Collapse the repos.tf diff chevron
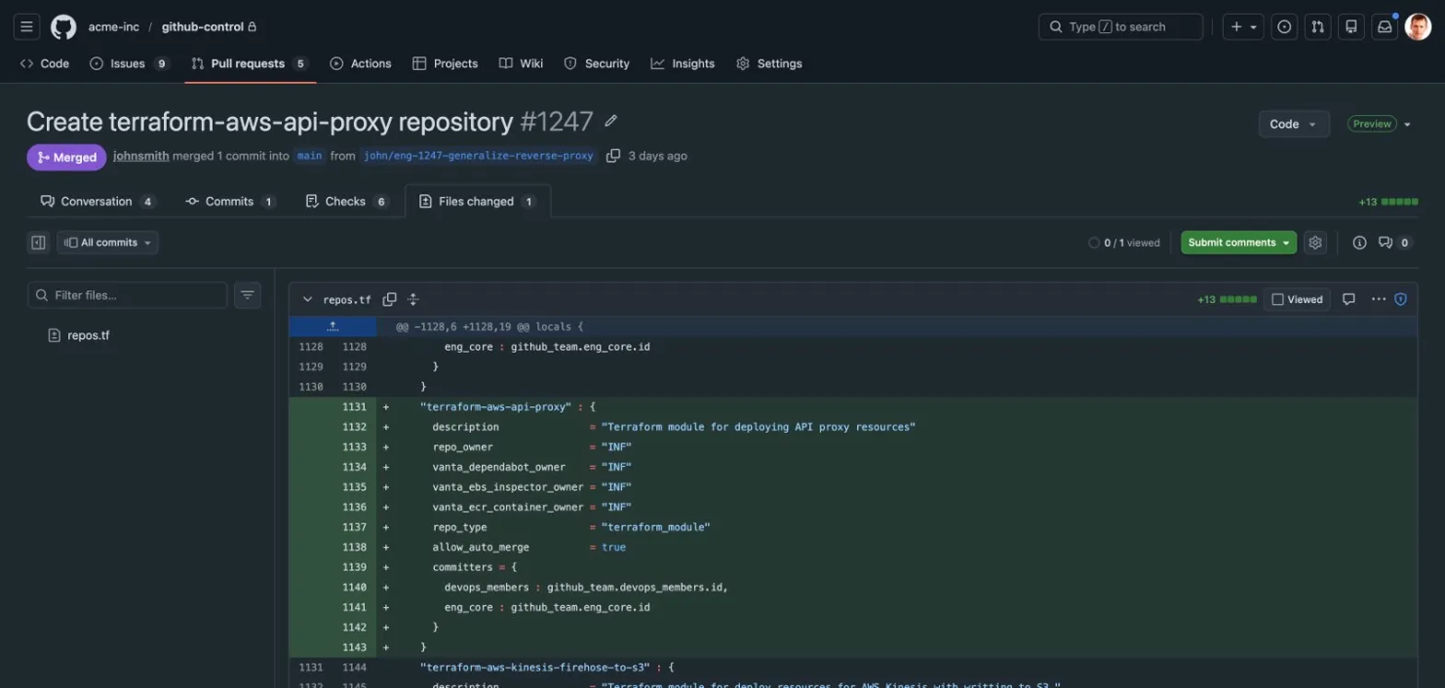The height and width of the screenshot is (688, 1445). point(307,299)
